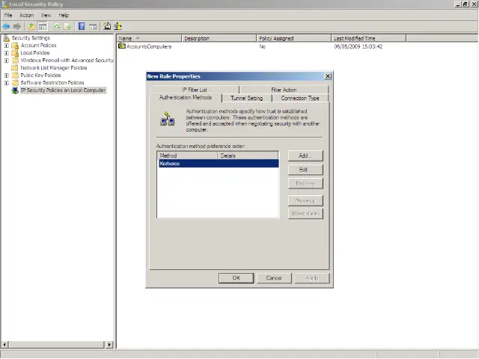Viewport: 479px width, 359px height.
Task: Click the Export List toolbar icon
Action: coord(68,27)
